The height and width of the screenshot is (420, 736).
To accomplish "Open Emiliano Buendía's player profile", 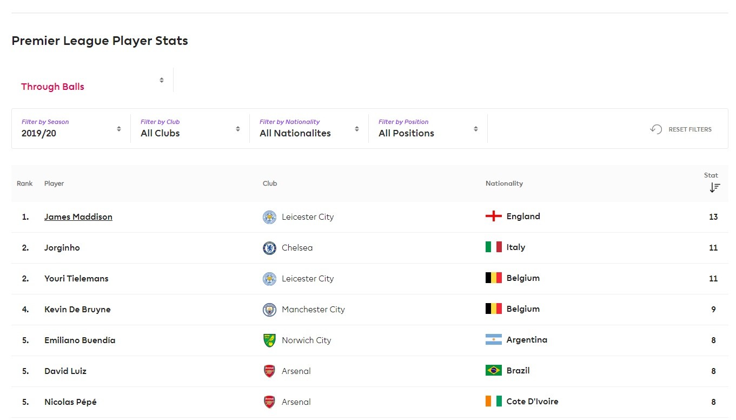I will point(80,340).
